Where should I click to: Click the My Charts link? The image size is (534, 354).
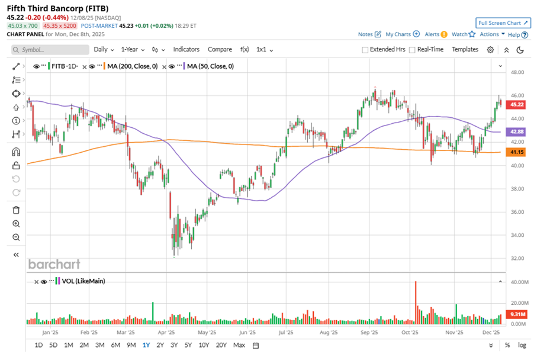tap(403, 34)
